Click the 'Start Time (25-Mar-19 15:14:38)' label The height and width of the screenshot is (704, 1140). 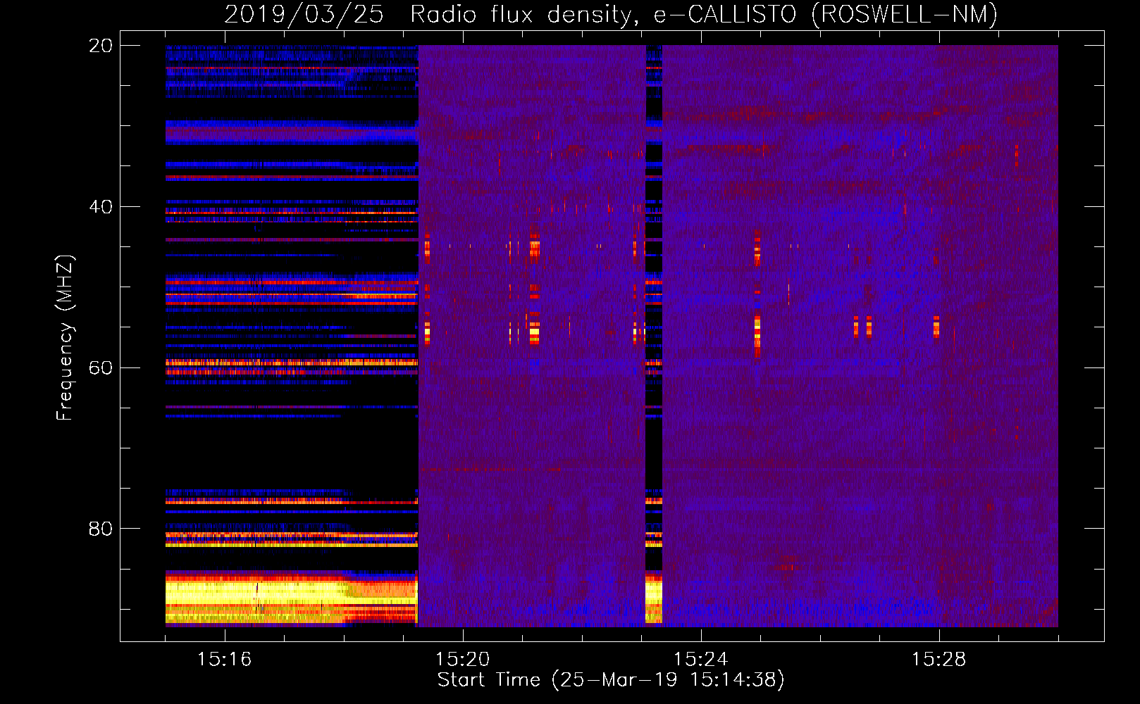tap(611, 680)
